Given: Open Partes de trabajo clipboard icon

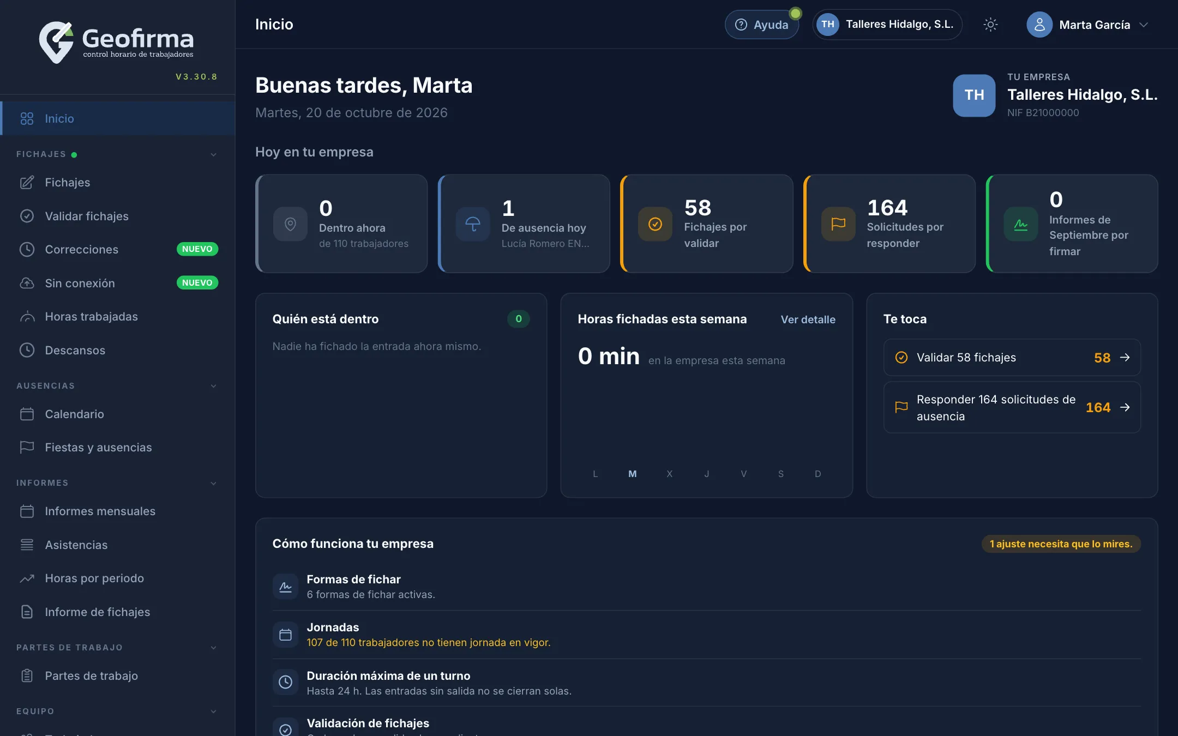Looking at the screenshot, I should 27,676.
